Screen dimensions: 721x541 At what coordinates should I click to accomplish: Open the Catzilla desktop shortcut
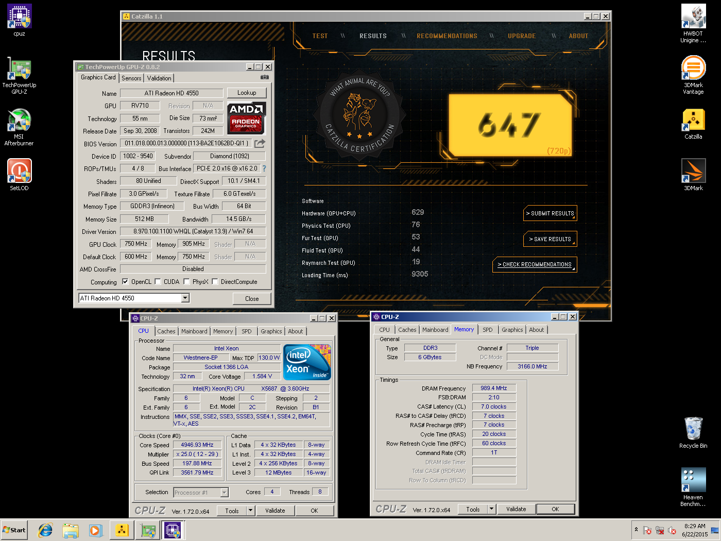[693, 124]
